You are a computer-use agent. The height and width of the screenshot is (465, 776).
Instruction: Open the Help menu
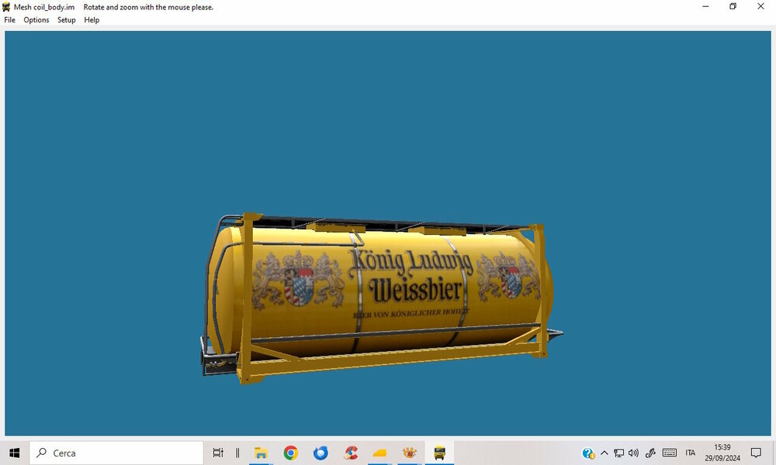[x=92, y=20]
